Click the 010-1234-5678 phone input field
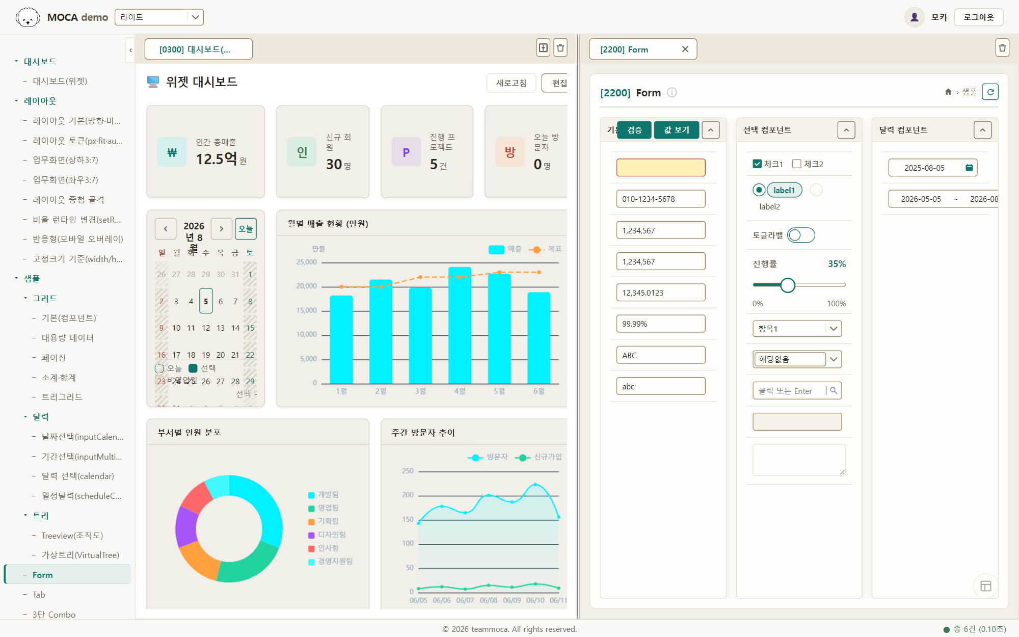The width and height of the screenshot is (1019, 637). [661, 199]
